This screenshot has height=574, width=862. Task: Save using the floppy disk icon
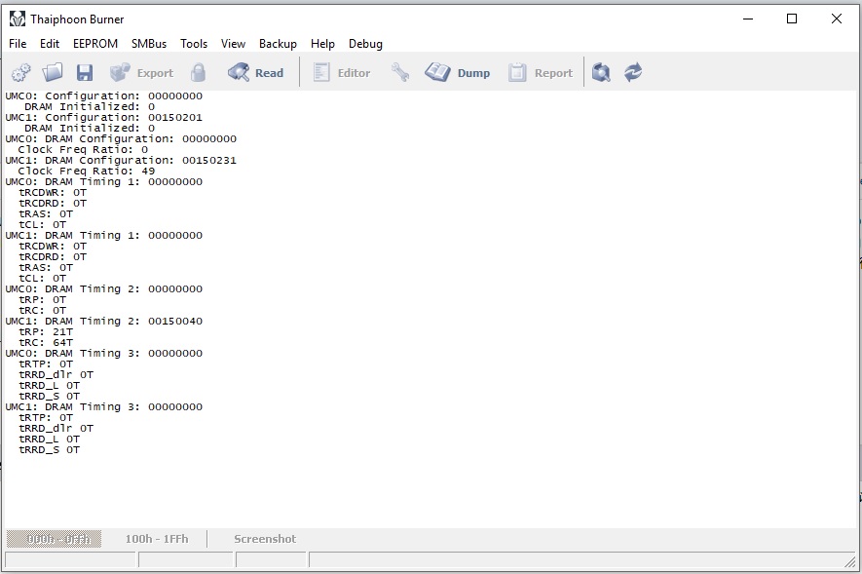click(x=85, y=72)
